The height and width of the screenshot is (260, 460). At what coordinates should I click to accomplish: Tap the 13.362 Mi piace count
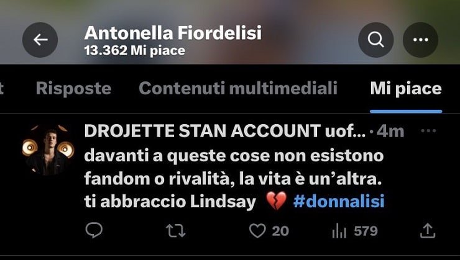click(134, 51)
